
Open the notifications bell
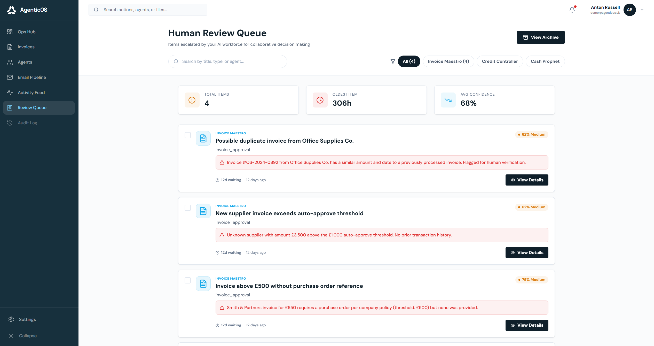point(572,10)
